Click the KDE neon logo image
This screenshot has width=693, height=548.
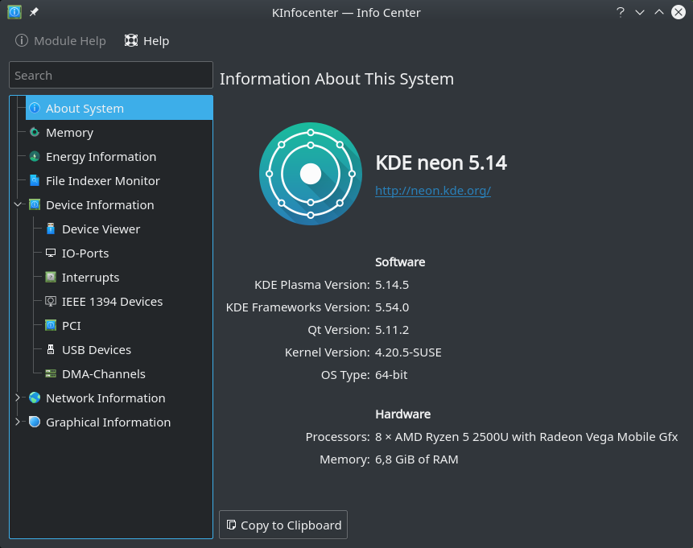311,174
